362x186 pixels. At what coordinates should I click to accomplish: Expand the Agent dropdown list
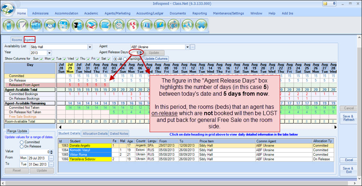tap(187, 47)
